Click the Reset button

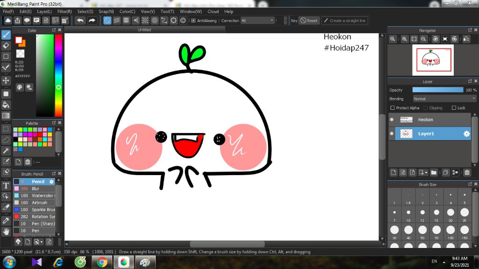[309, 21]
